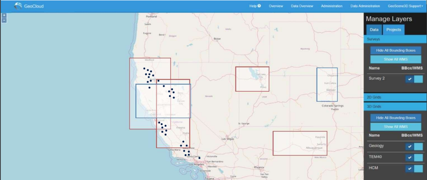The width and height of the screenshot is (427, 180).
Task: Click Hide All Bounding Boxes under 3D Grids
Action: [396, 118]
